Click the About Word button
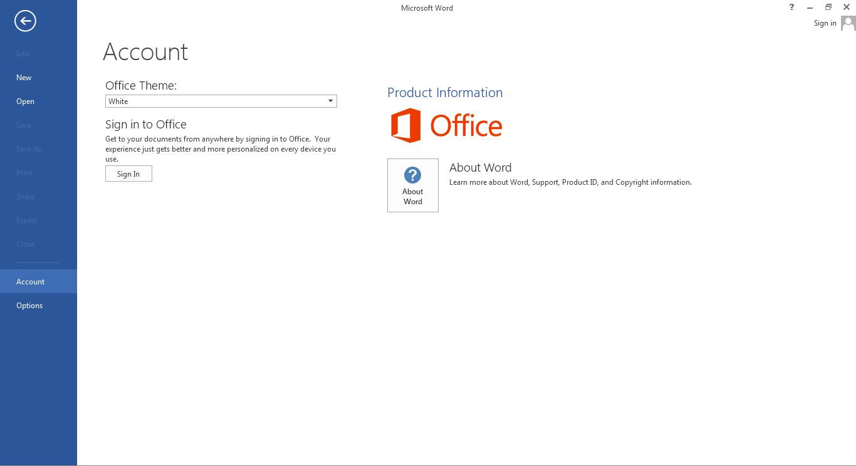This screenshot has width=856, height=466. [x=412, y=185]
